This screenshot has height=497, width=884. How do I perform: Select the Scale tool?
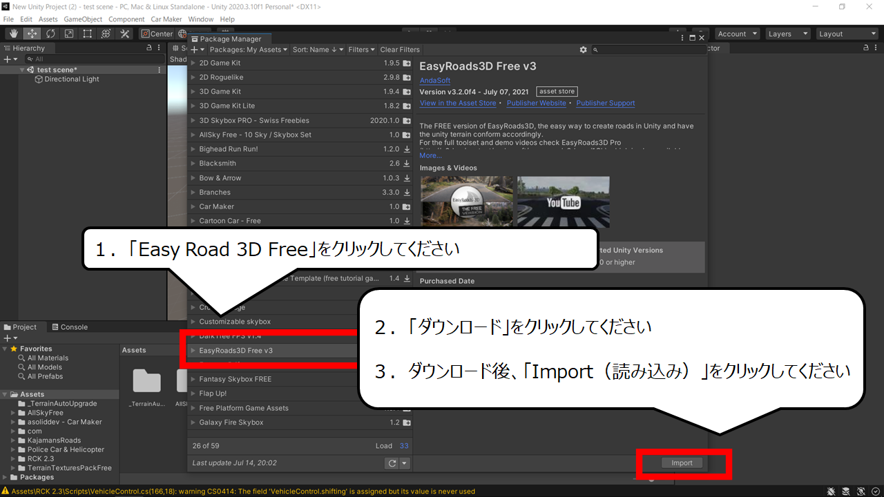point(69,34)
